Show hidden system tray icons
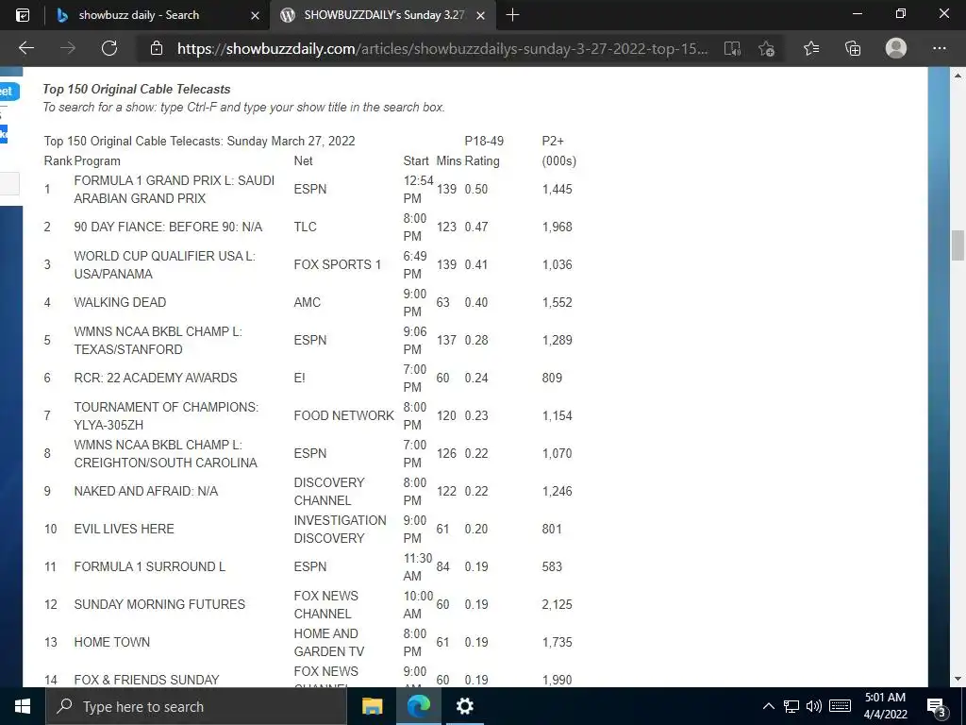 coord(768,706)
